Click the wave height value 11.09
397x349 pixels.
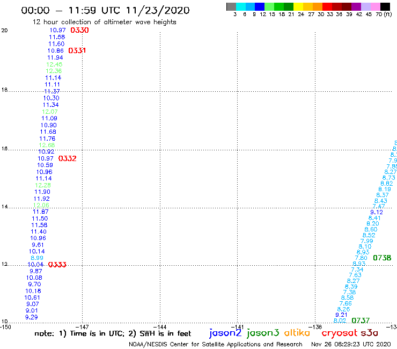[x=49, y=118]
